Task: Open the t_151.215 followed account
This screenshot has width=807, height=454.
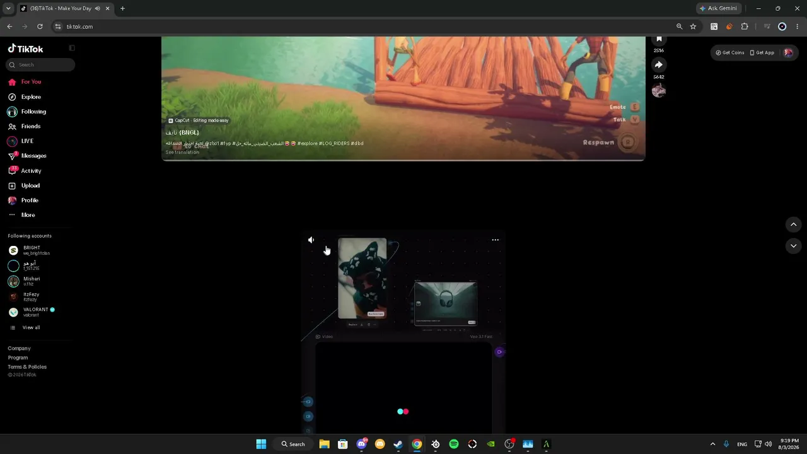Action: tap(24, 266)
